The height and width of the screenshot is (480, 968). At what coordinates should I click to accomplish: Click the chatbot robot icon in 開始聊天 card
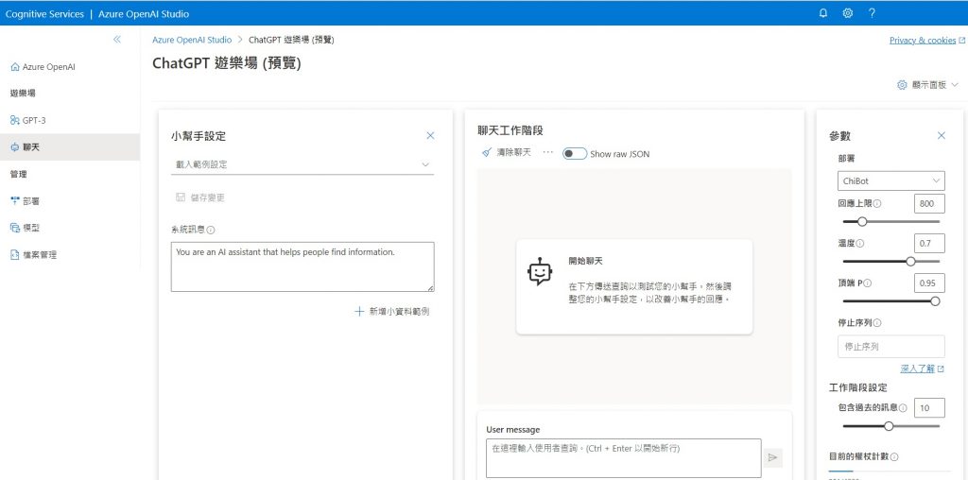[x=540, y=271]
